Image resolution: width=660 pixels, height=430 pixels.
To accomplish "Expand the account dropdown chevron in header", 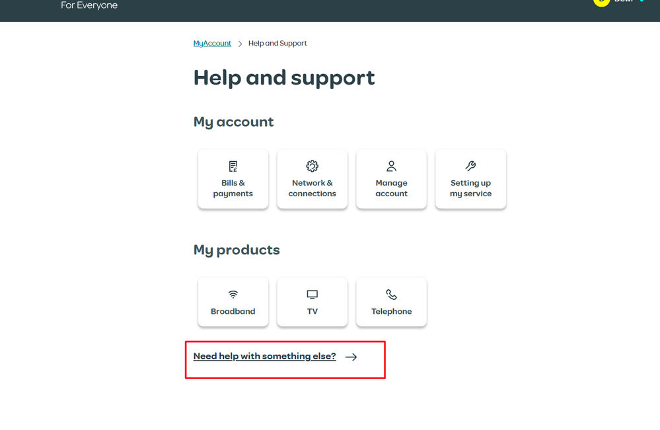I will coord(642,1).
